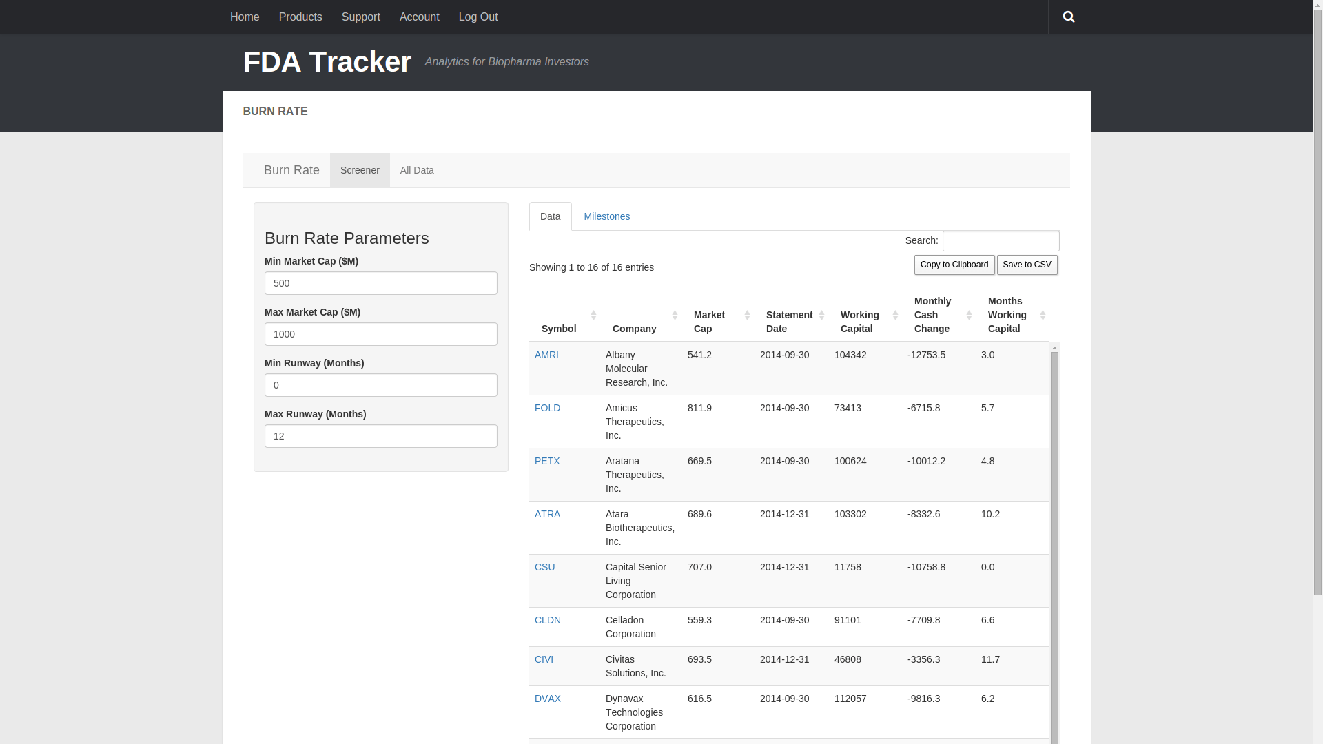Open the AMRI ticker link

coord(546,355)
